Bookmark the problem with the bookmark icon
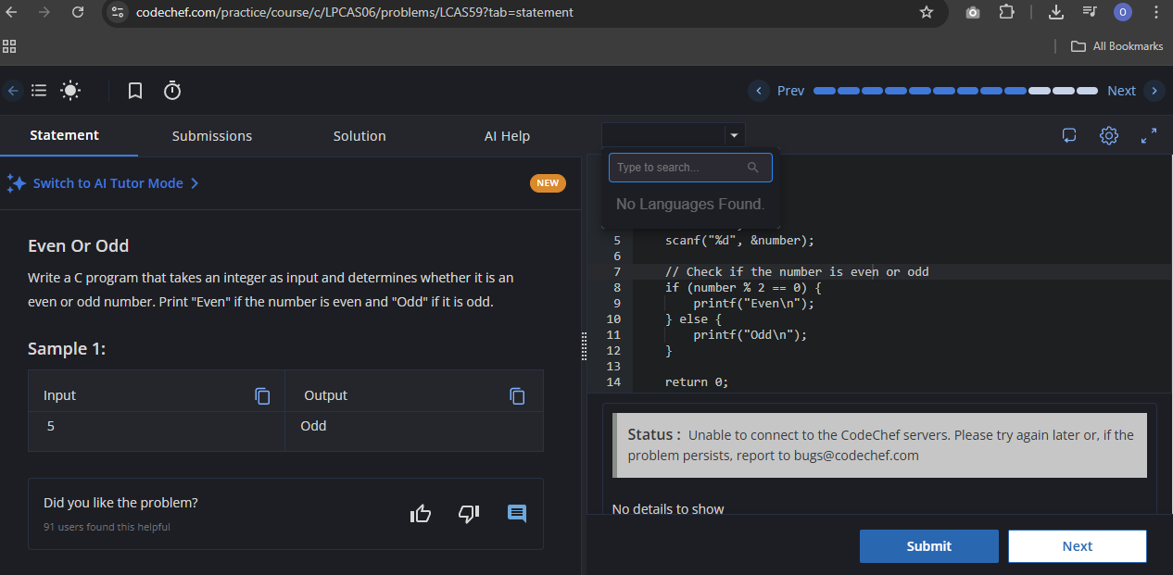 (x=135, y=91)
